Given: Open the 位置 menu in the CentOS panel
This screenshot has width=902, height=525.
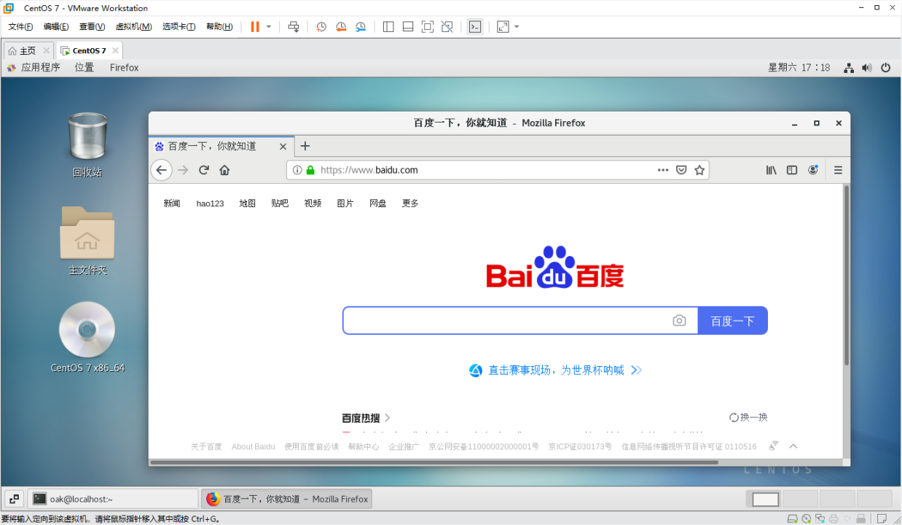Looking at the screenshot, I should click(84, 67).
